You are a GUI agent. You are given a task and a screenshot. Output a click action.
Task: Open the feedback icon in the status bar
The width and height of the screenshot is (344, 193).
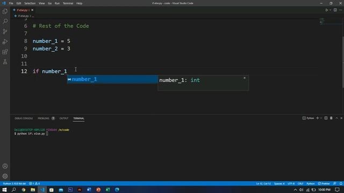(x=334, y=183)
